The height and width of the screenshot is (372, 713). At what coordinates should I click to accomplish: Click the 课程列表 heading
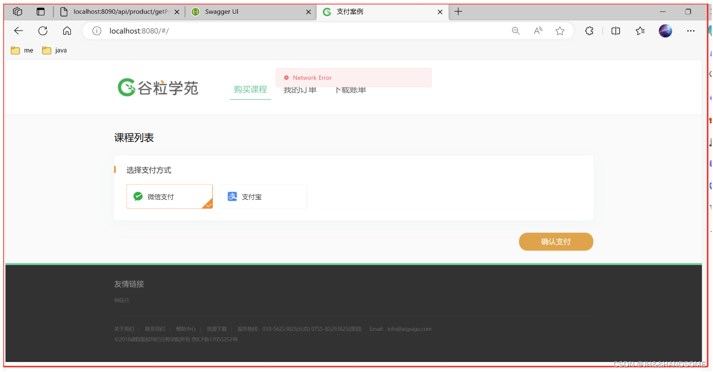pyautogui.click(x=134, y=138)
